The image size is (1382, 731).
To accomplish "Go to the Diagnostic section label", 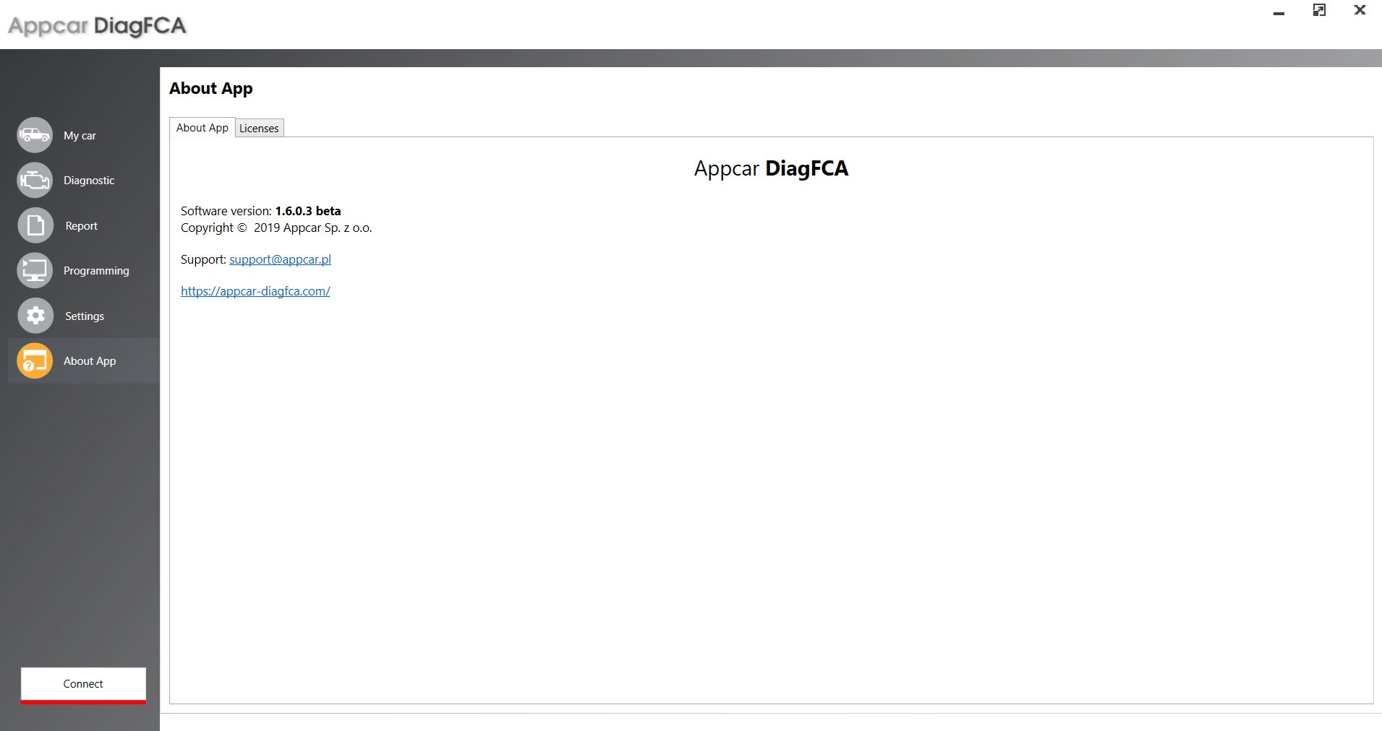I will (x=89, y=181).
